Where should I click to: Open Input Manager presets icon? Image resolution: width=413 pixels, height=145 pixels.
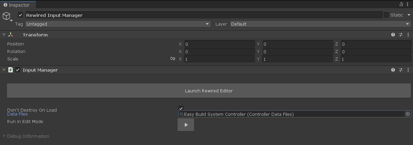pos(401,70)
